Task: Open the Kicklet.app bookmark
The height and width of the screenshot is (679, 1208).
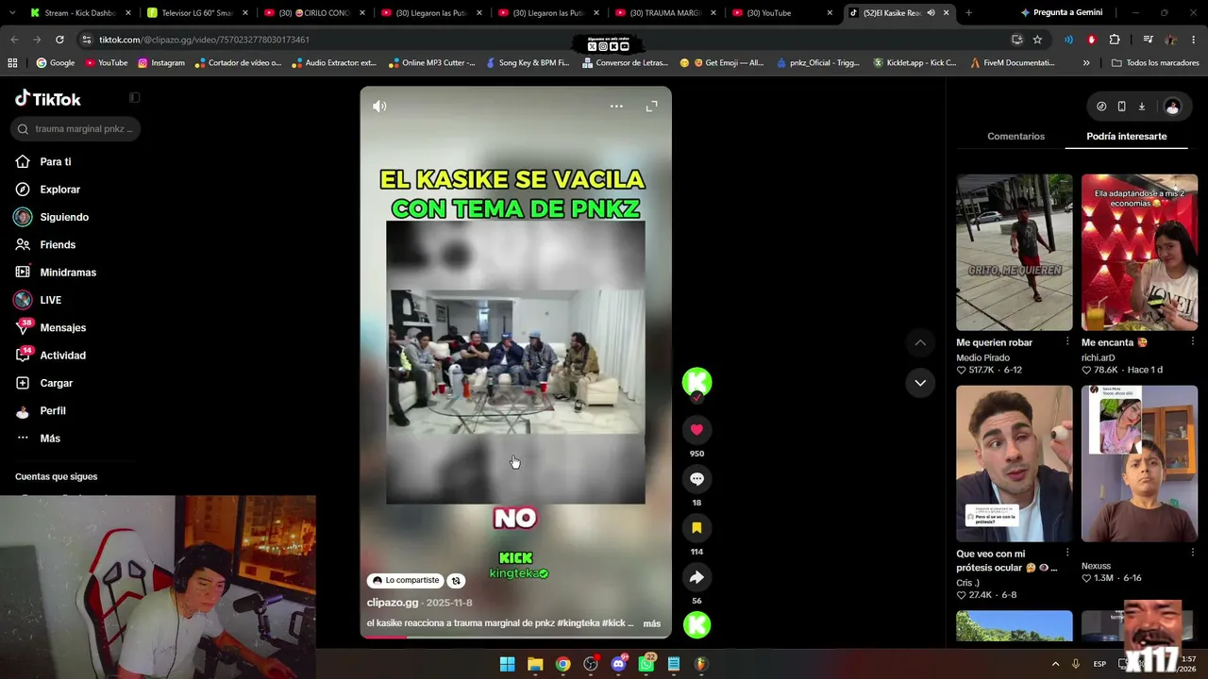Action: point(914,63)
